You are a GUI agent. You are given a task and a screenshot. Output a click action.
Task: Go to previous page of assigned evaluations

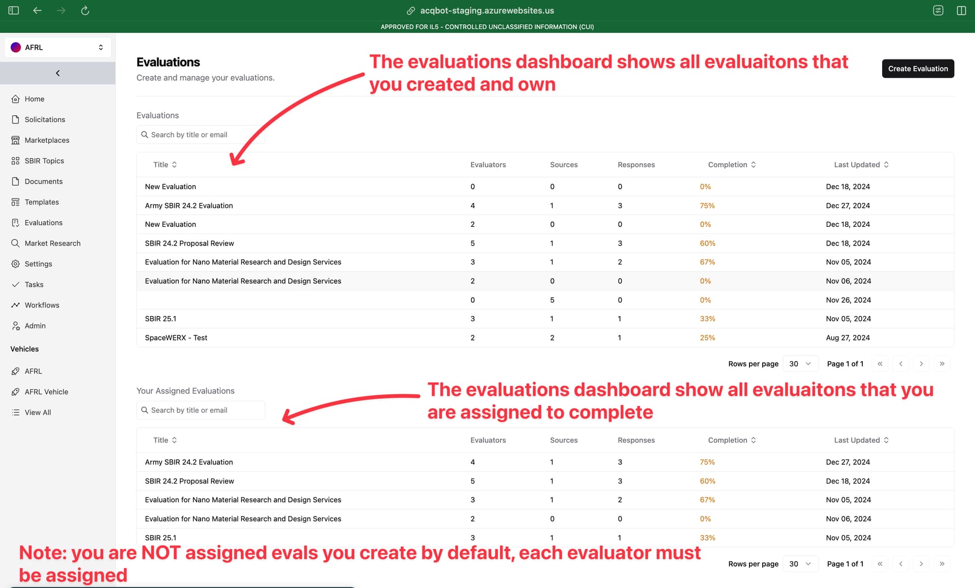coord(901,564)
